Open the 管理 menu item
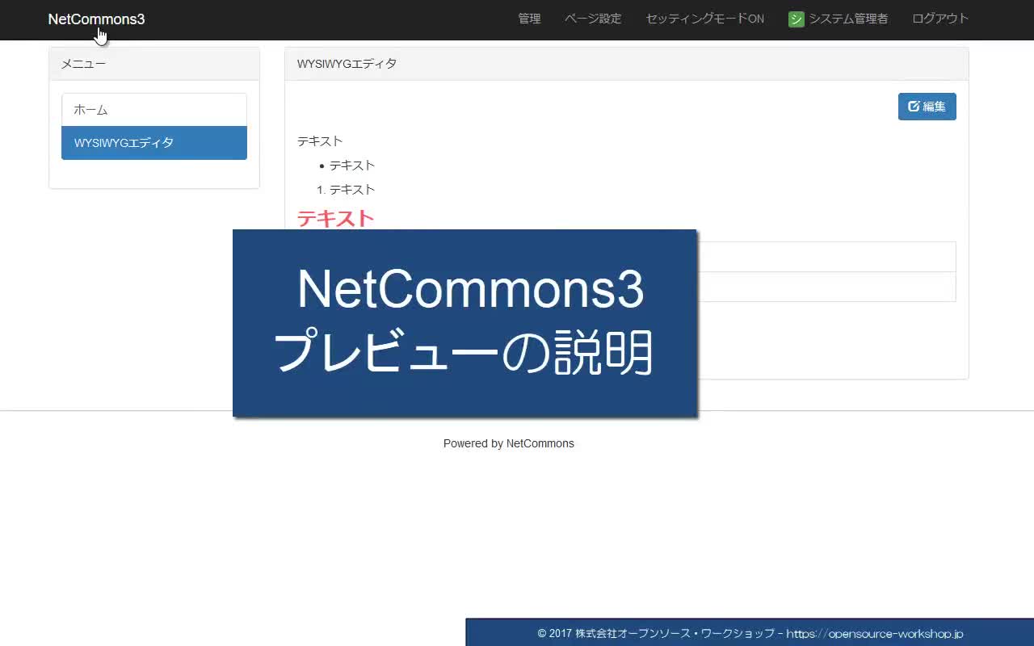Image resolution: width=1034 pixels, height=646 pixels. (x=529, y=19)
